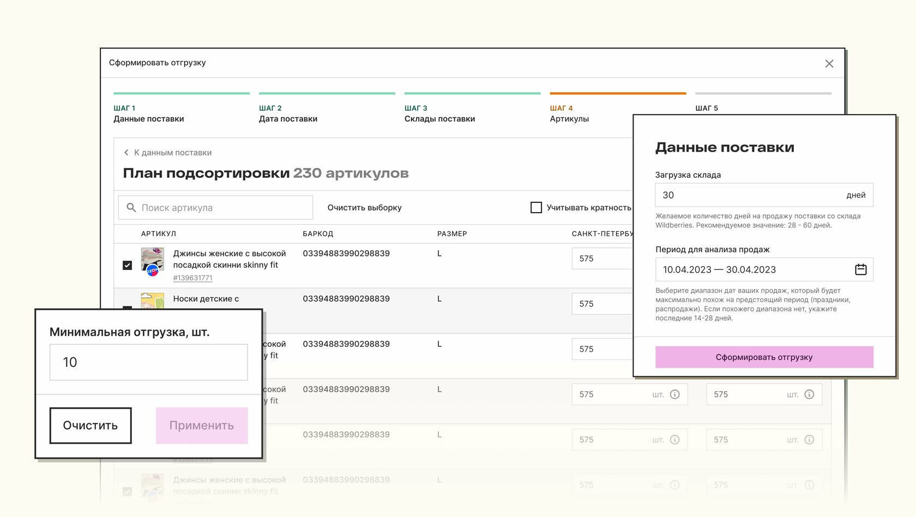916x517 pixels.
Task: Click the Применить button
Action: coord(202,425)
